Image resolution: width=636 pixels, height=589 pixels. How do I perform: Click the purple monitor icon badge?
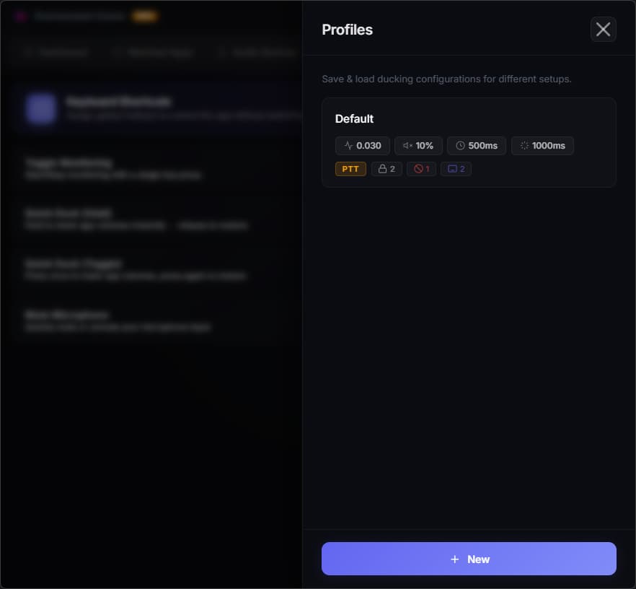coord(452,169)
